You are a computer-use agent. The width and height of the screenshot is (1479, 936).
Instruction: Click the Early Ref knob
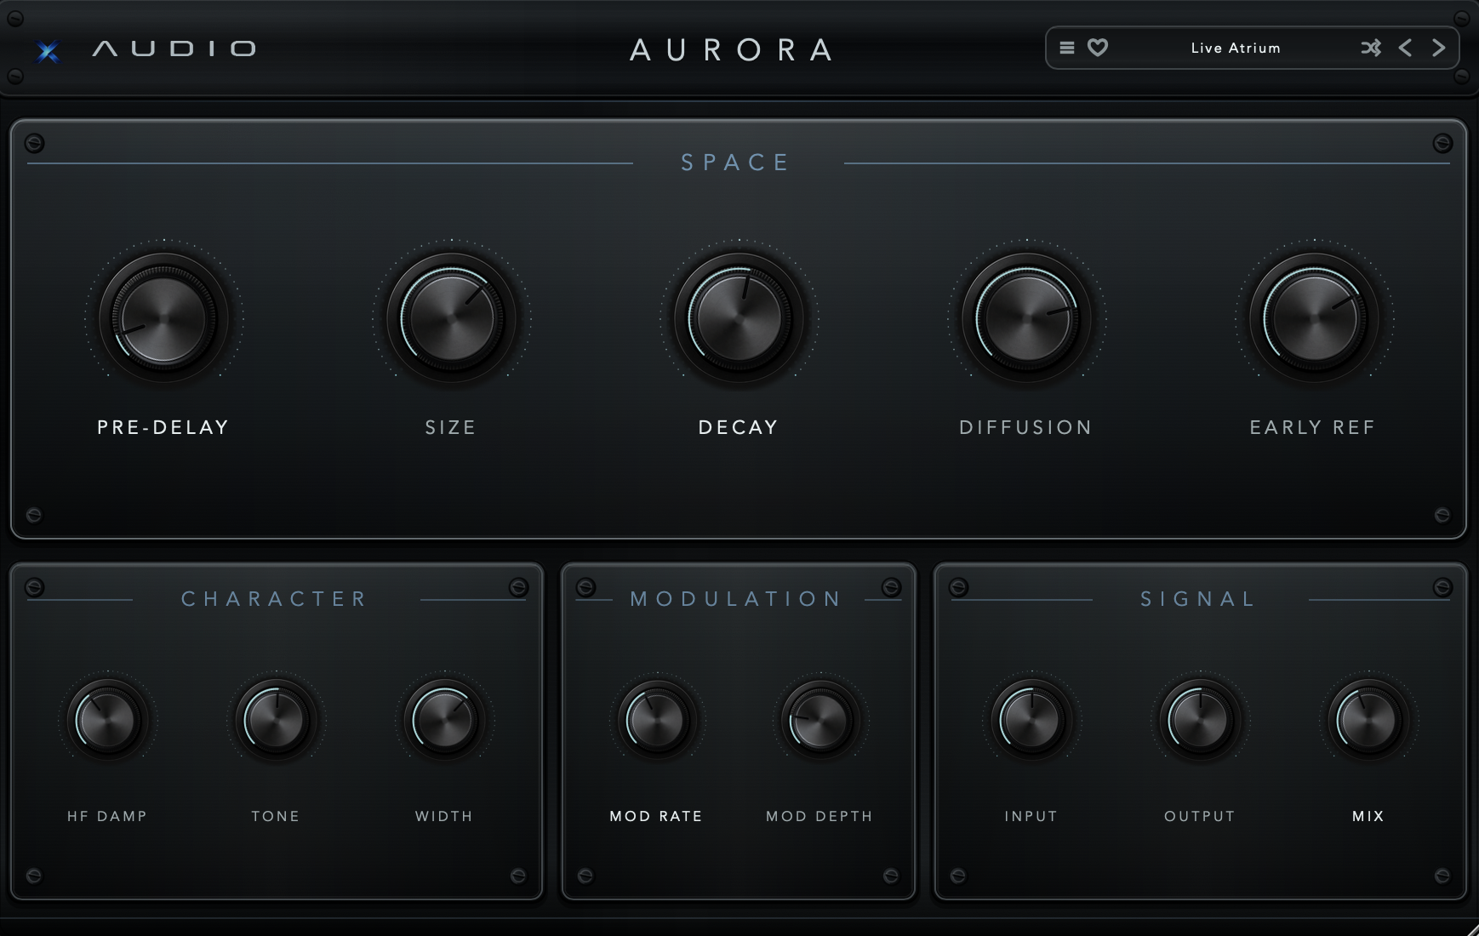(x=1315, y=318)
